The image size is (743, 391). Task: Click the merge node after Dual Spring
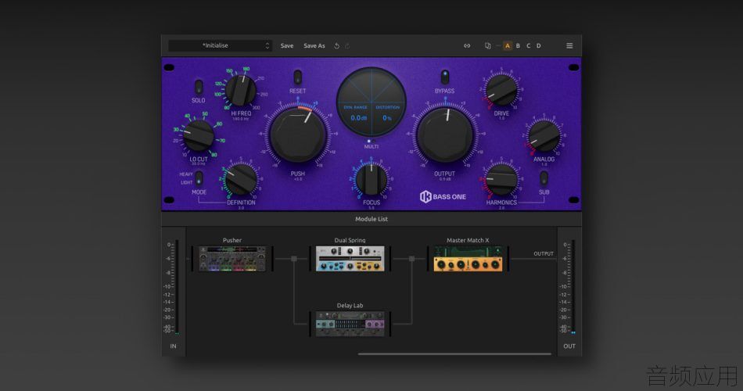[x=411, y=259]
